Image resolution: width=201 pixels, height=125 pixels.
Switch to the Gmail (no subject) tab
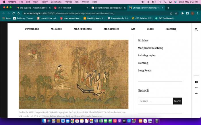tap(34, 8)
